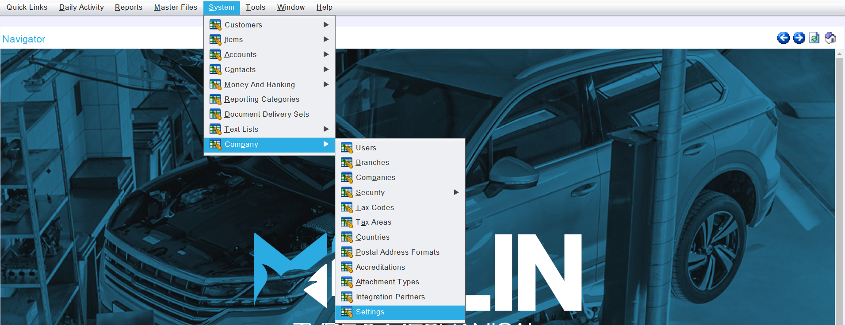Click the blue forward arrow icon
The width and height of the screenshot is (845, 325).
799,38
